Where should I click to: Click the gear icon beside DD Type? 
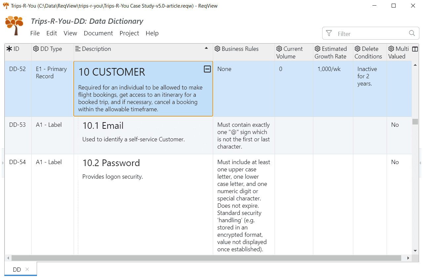(36, 49)
